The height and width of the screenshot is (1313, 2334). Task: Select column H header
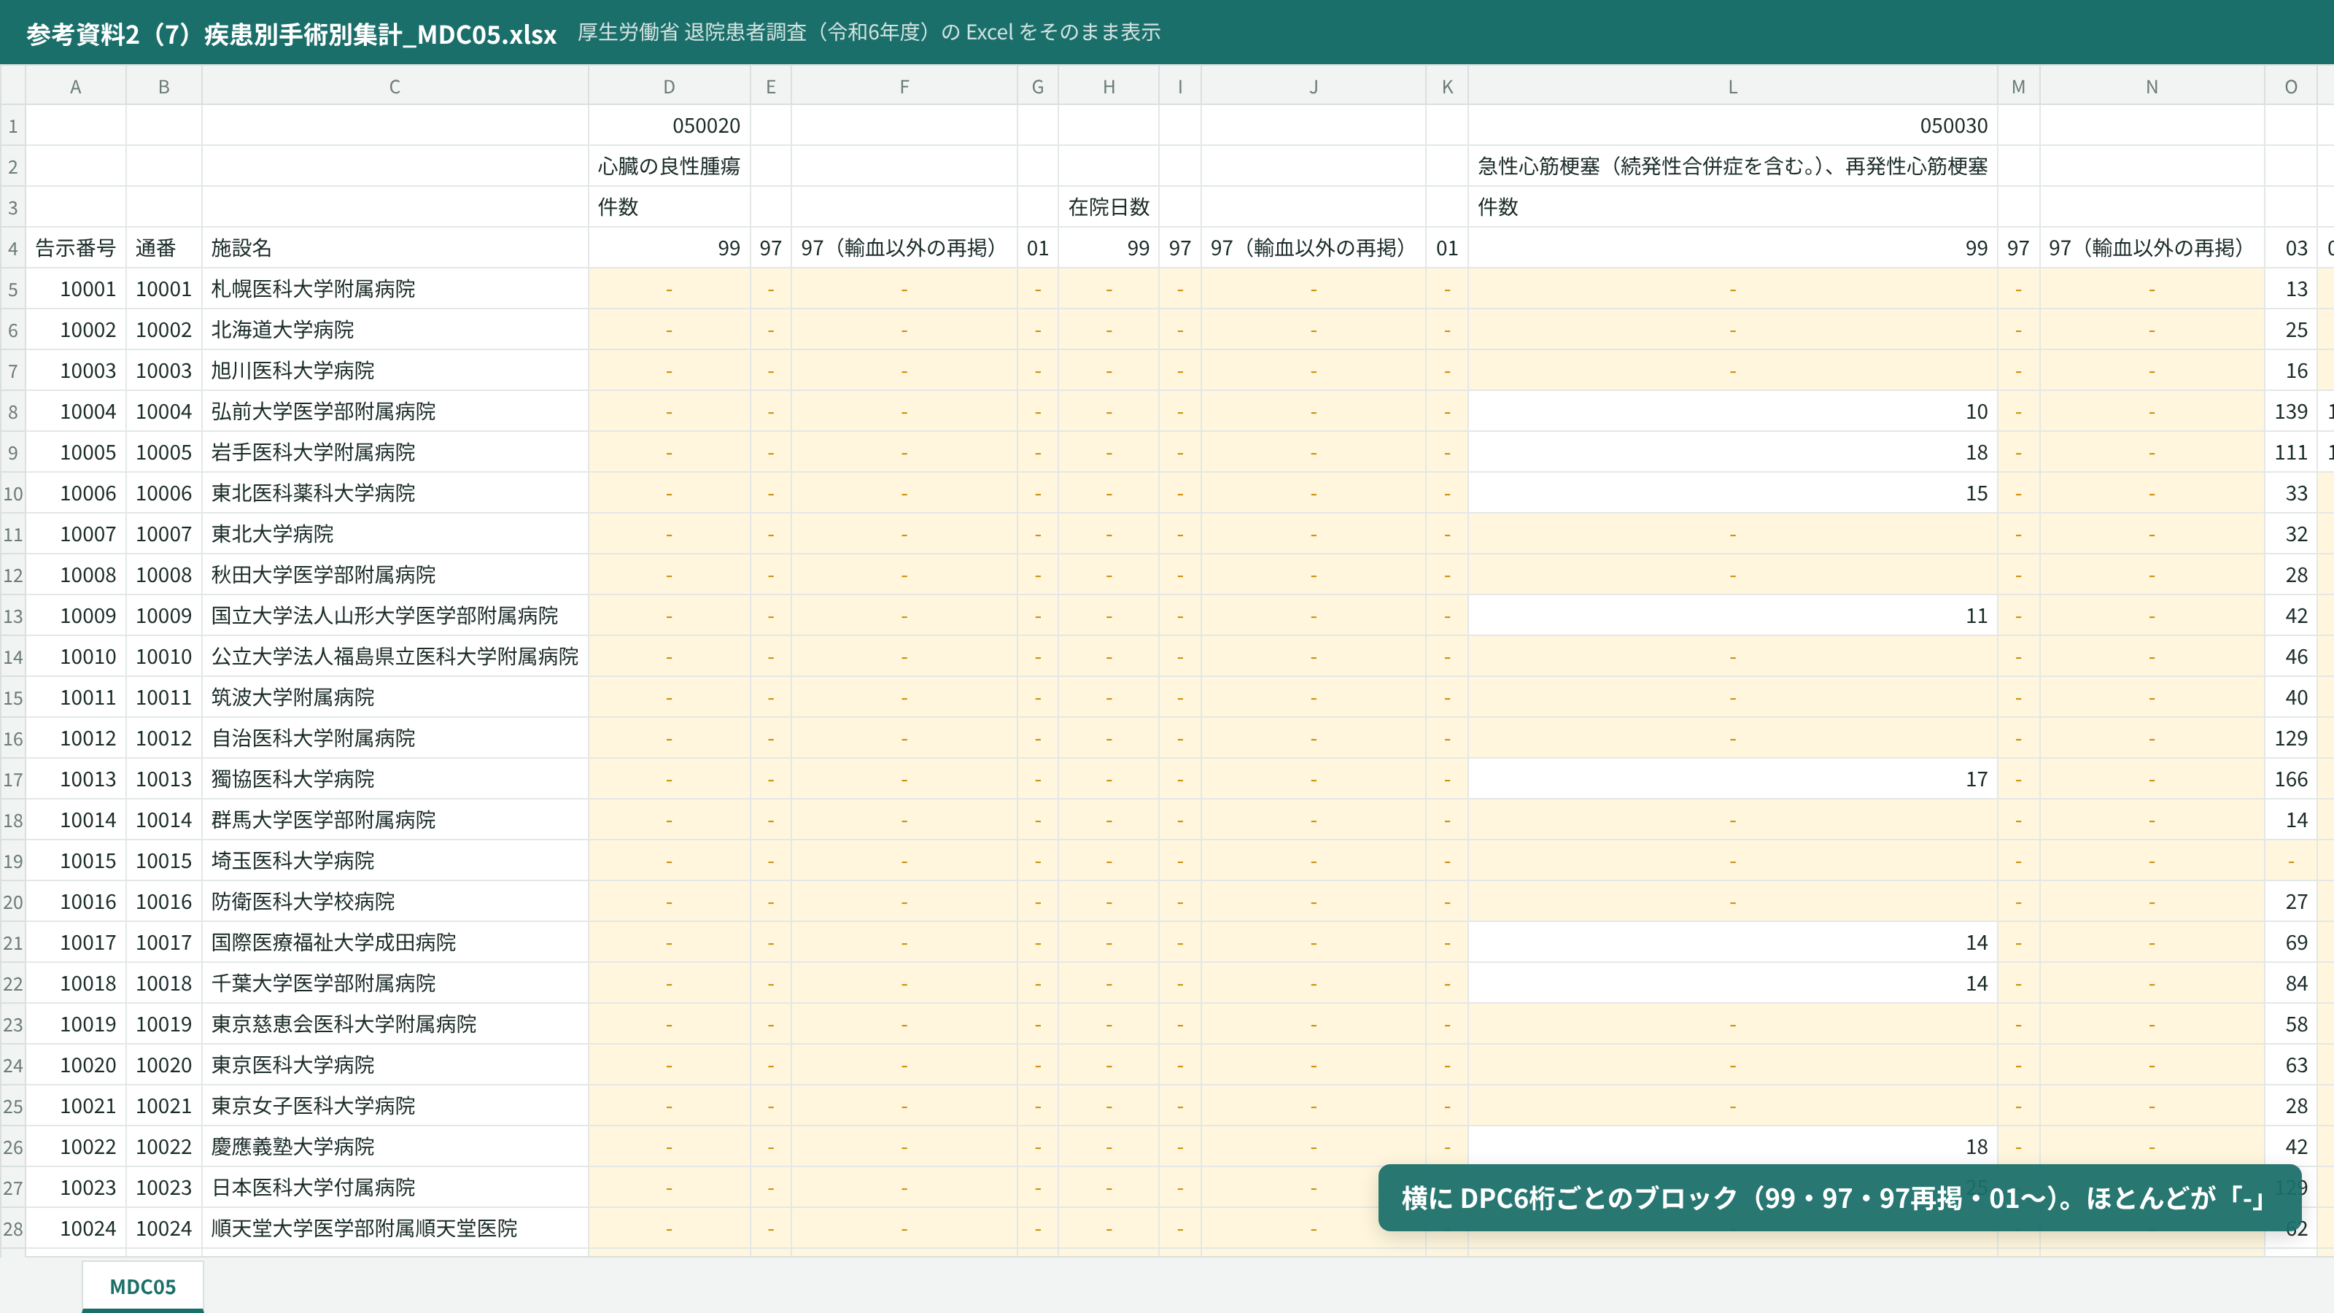click(x=1109, y=86)
